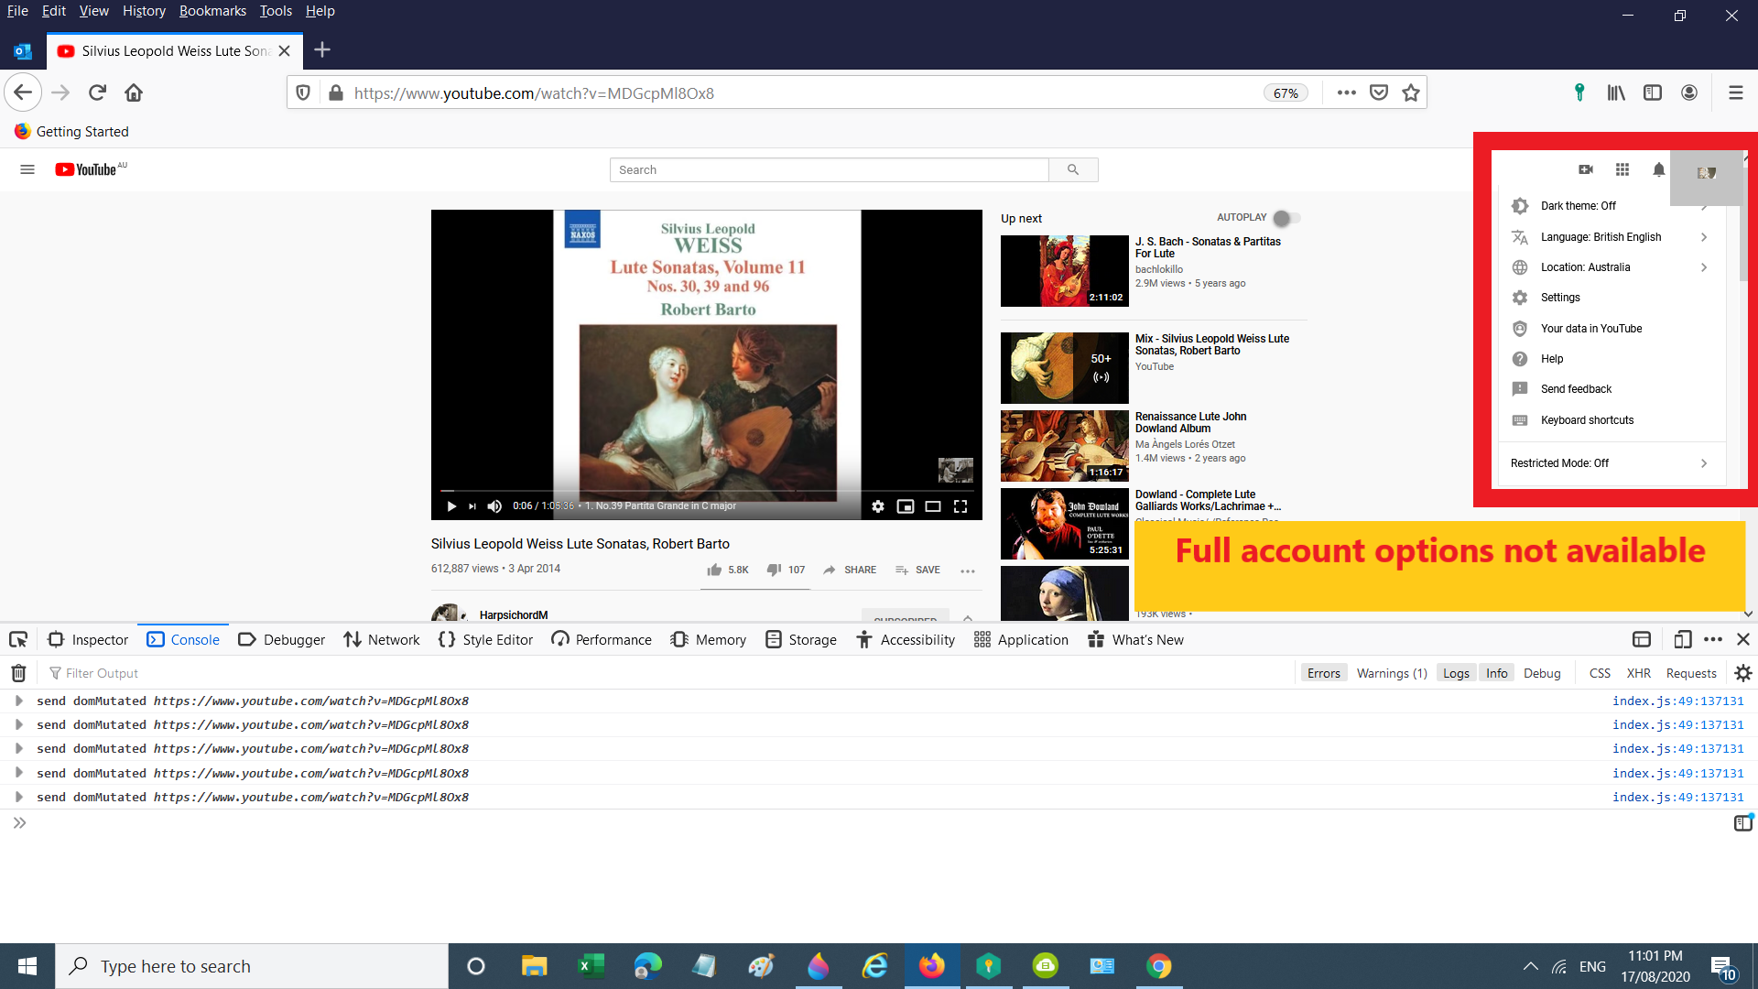The height and width of the screenshot is (989, 1758).
Task: Click the element picker icon in DevTools
Action: point(18,639)
